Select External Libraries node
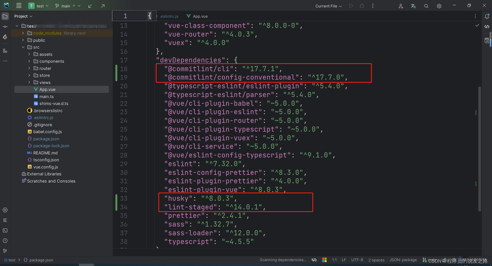This screenshot has height=266, width=492. 44,174
